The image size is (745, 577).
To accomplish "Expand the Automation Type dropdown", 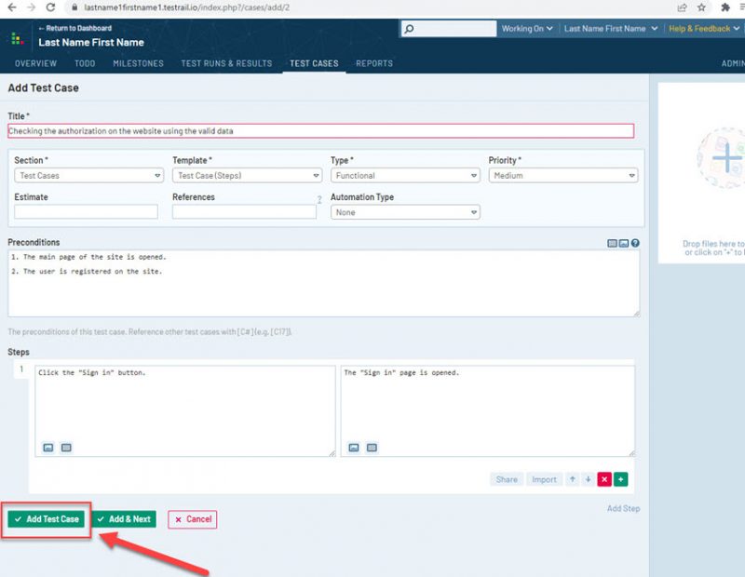I will 405,211.
